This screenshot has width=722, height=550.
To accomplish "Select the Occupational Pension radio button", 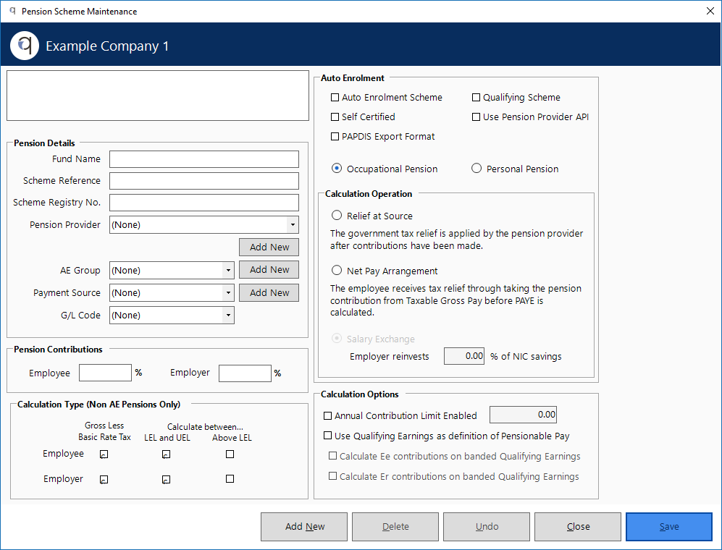I will [337, 169].
